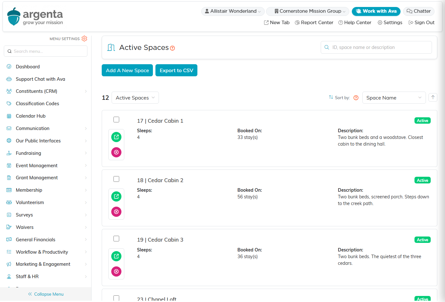Open Settings in the top bar
The width and height of the screenshot is (445, 302).
pos(390,23)
